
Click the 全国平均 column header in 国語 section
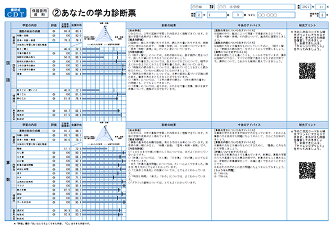point(76,25)
